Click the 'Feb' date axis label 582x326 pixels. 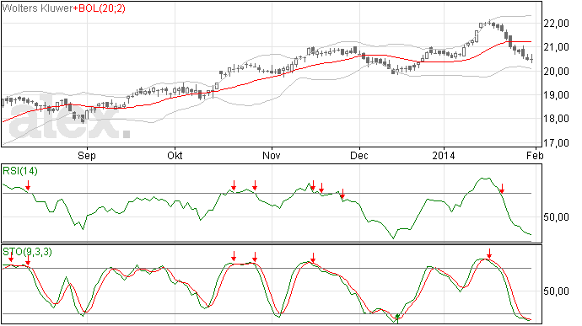pos(535,155)
